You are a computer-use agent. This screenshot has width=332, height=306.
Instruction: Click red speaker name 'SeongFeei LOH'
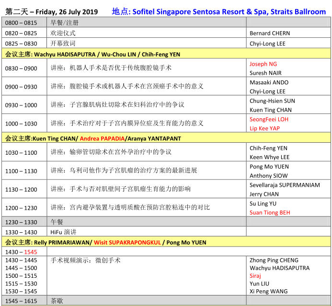[269, 119]
